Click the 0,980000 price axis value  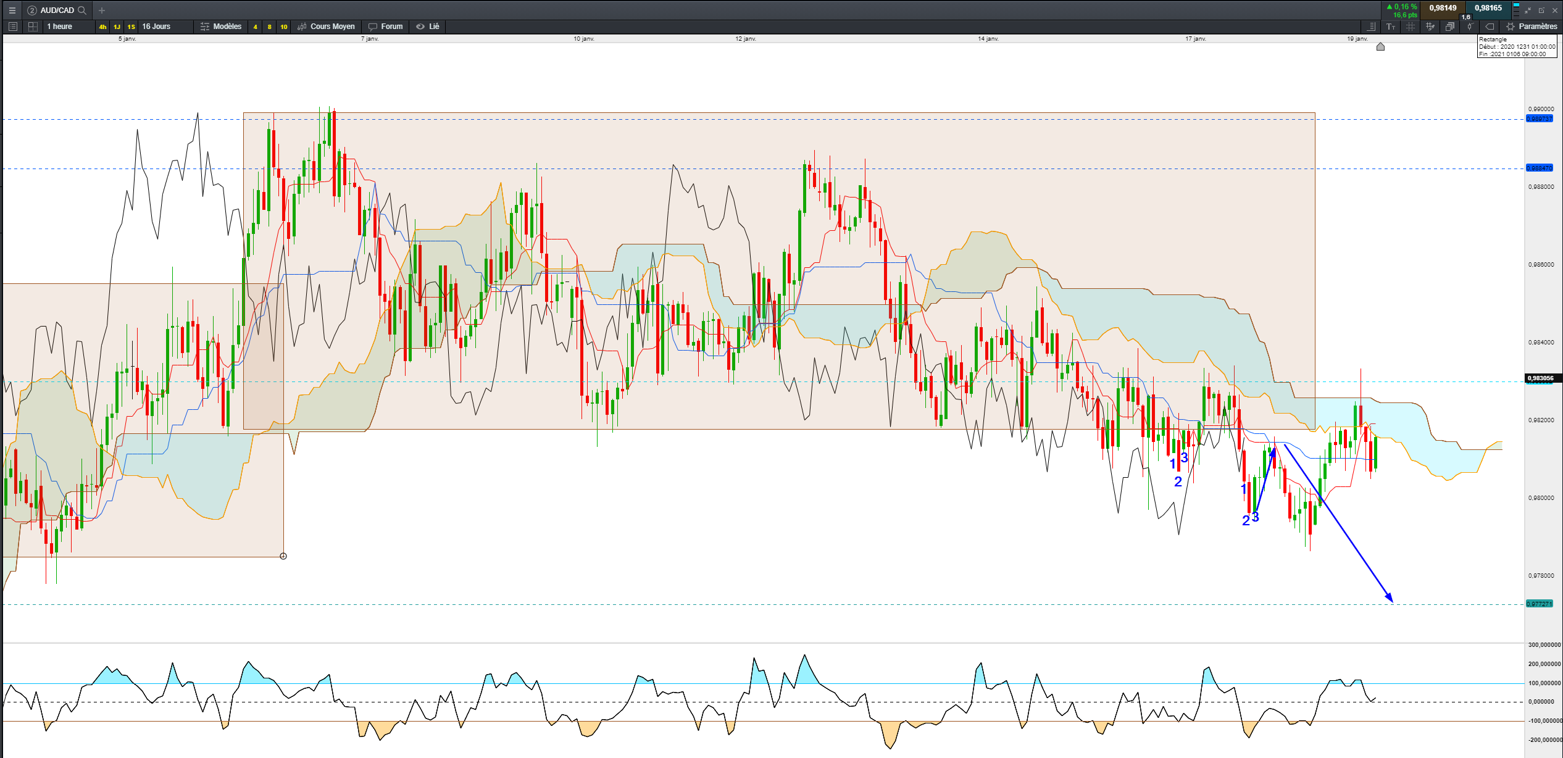[x=1541, y=498]
